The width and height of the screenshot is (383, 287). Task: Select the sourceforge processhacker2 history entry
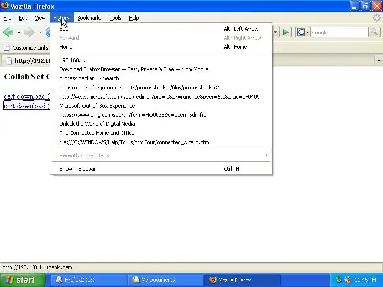161,88
